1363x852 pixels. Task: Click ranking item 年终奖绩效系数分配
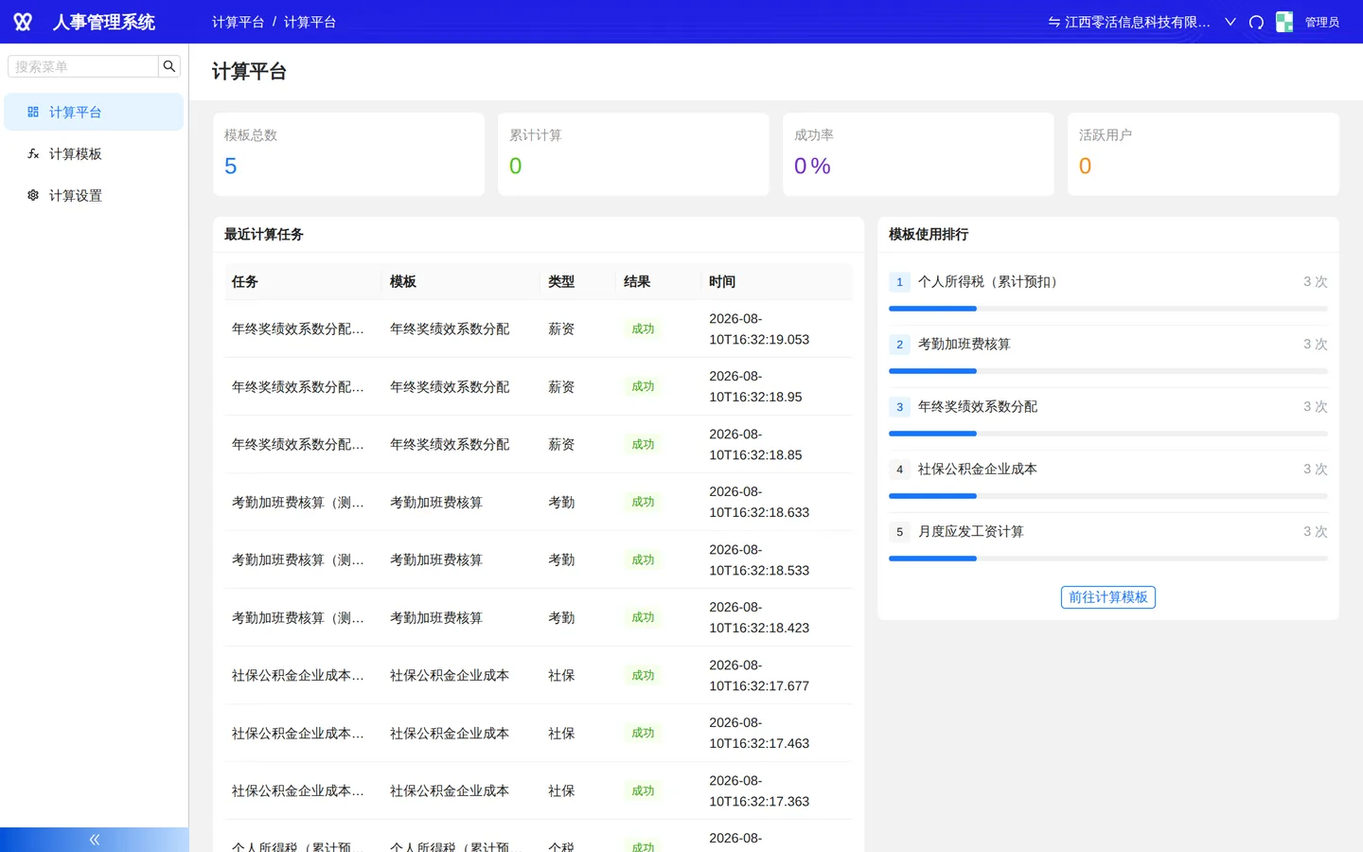(x=978, y=406)
